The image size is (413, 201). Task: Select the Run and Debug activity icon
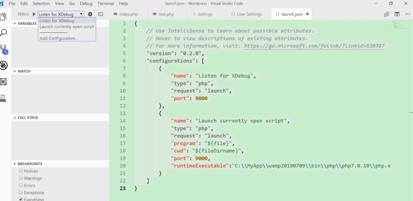pyautogui.click(x=4, y=65)
